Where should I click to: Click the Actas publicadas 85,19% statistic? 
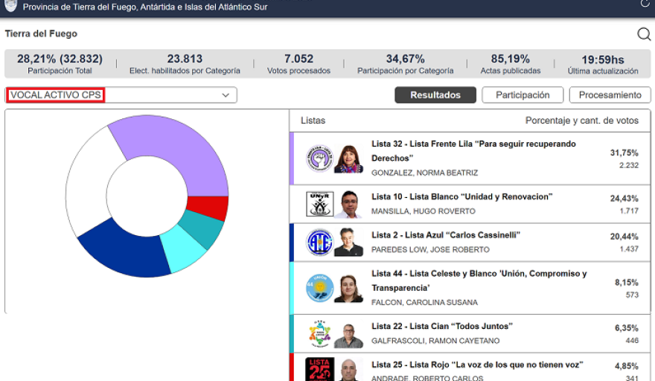pyautogui.click(x=510, y=64)
